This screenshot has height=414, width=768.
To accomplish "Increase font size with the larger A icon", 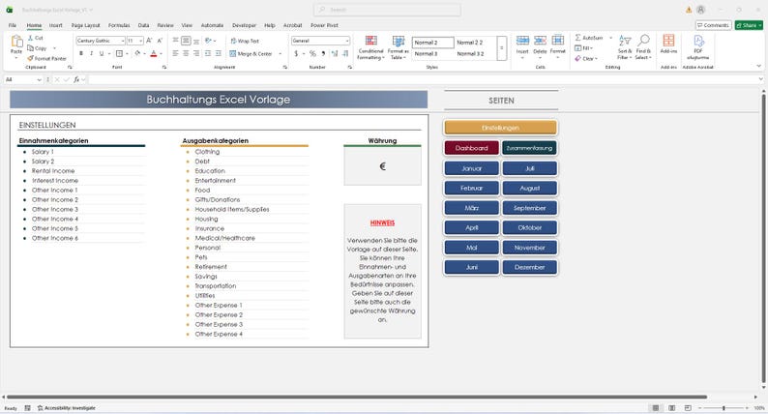I will 149,41.
